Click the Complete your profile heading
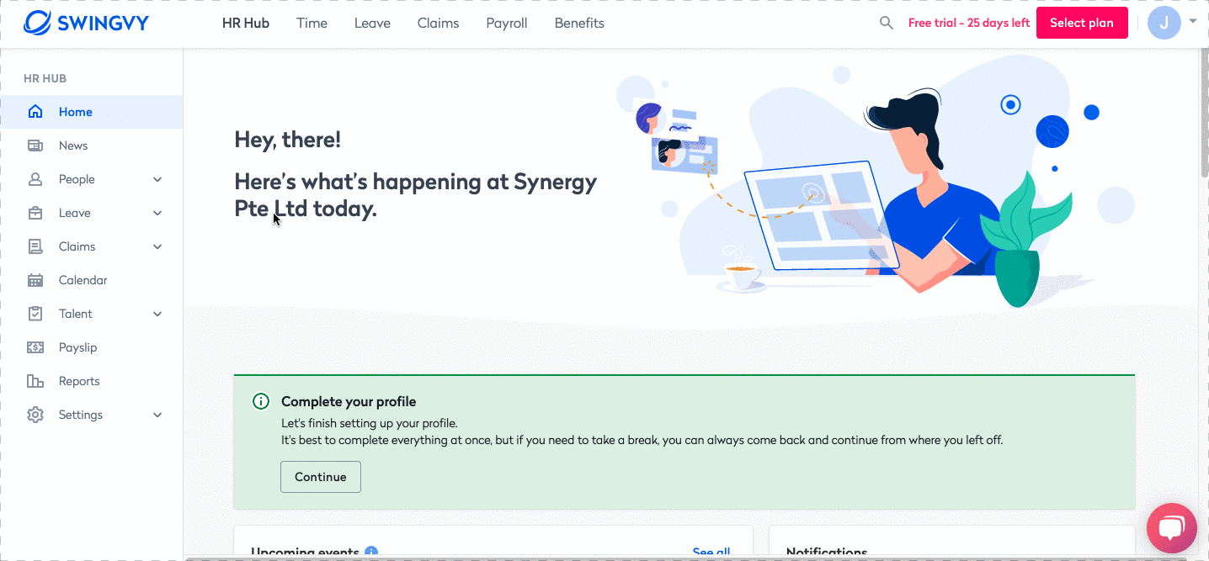 click(x=349, y=401)
